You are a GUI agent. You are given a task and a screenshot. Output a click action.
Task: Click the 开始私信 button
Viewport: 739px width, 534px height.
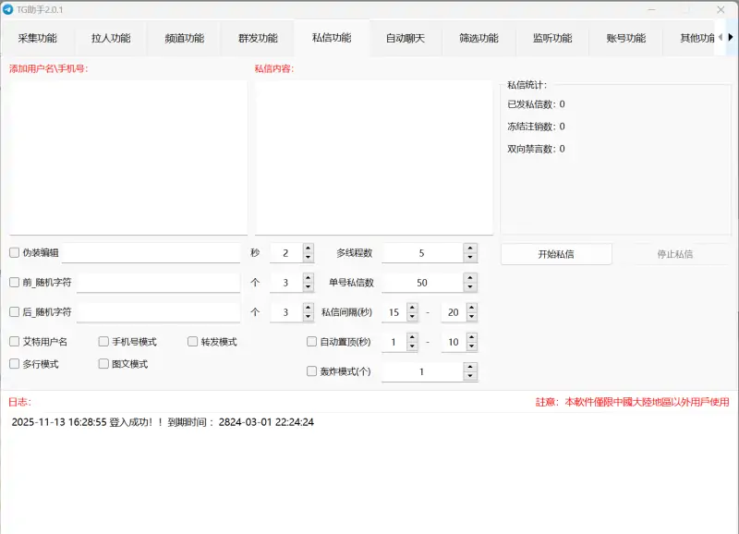tap(555, 253)
